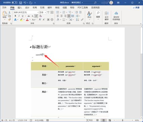Open the Font dialog launcher
The height and width of the screenshot is (122, 143).
pos(54,23)
